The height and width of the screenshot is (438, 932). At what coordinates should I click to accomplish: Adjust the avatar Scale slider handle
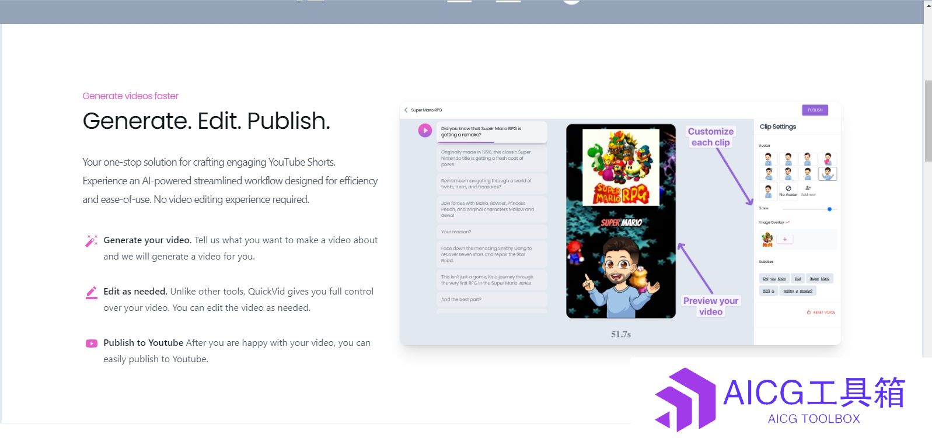(829, 209)
